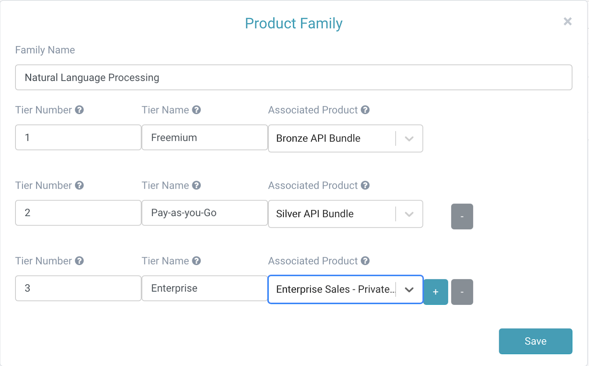Click the Family Name text field
This screenshot has height=366, width=589.
(293, 77)
